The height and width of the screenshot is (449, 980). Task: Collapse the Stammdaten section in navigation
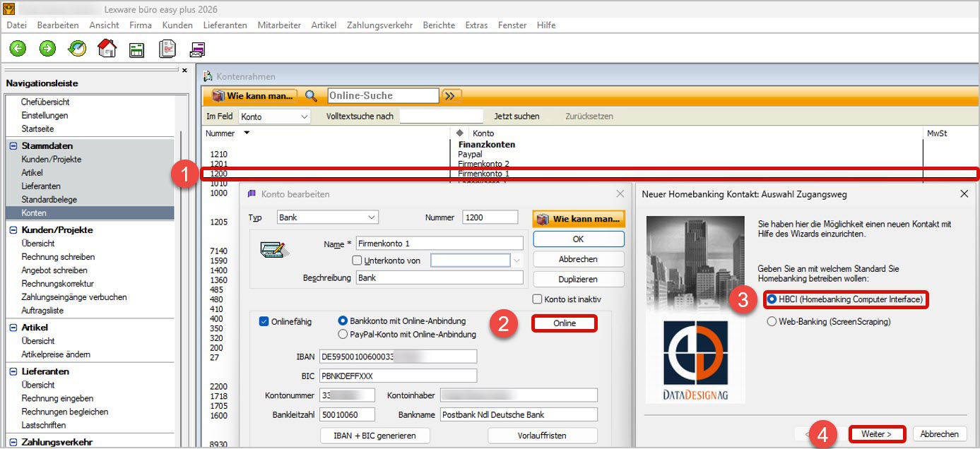click(13, 146)
